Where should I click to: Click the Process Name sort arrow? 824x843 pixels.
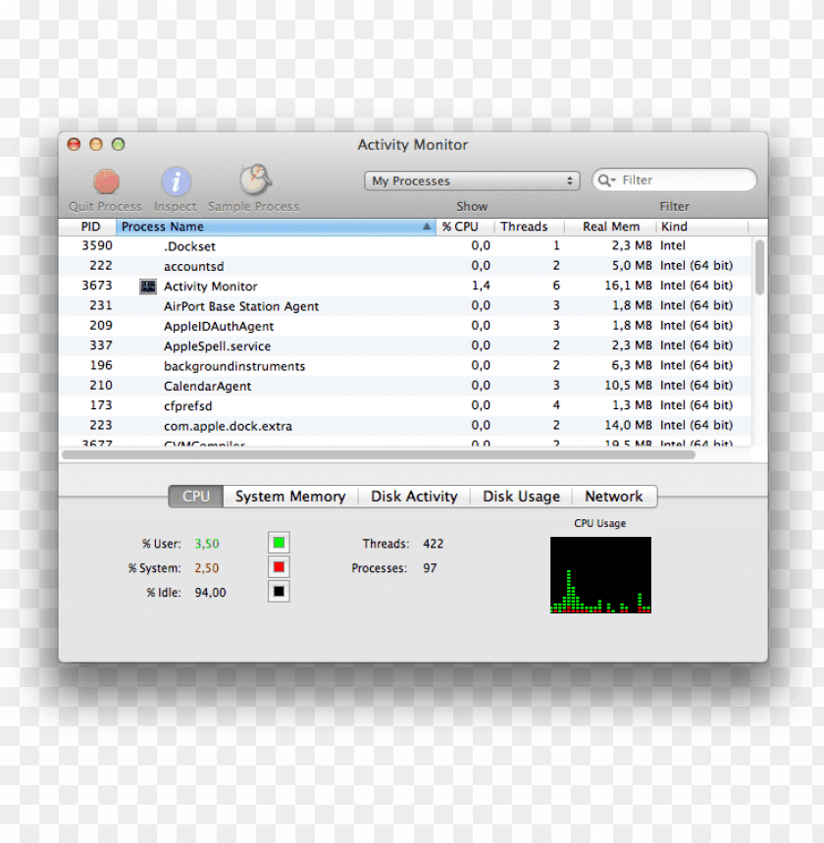coord(426,226)
